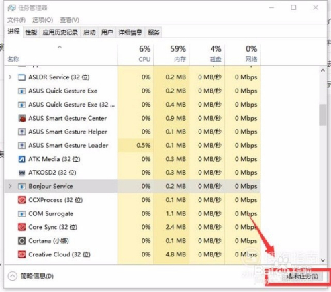
Task: Click the Bonjour Service process icon
Action: coord(22,187)
